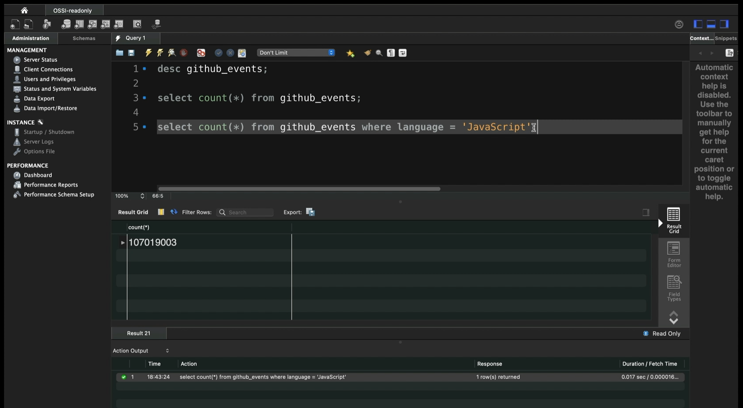Screen dimensions: 743x408
Task: Create a new stored procedure with the toolbar icon
Action: click(x=106, y=24)
